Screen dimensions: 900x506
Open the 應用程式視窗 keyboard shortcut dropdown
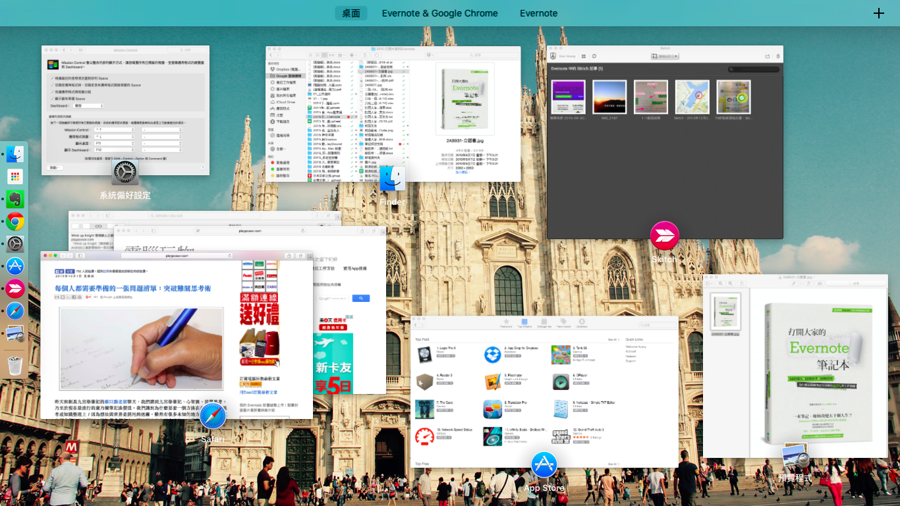(x=114, y=136)
